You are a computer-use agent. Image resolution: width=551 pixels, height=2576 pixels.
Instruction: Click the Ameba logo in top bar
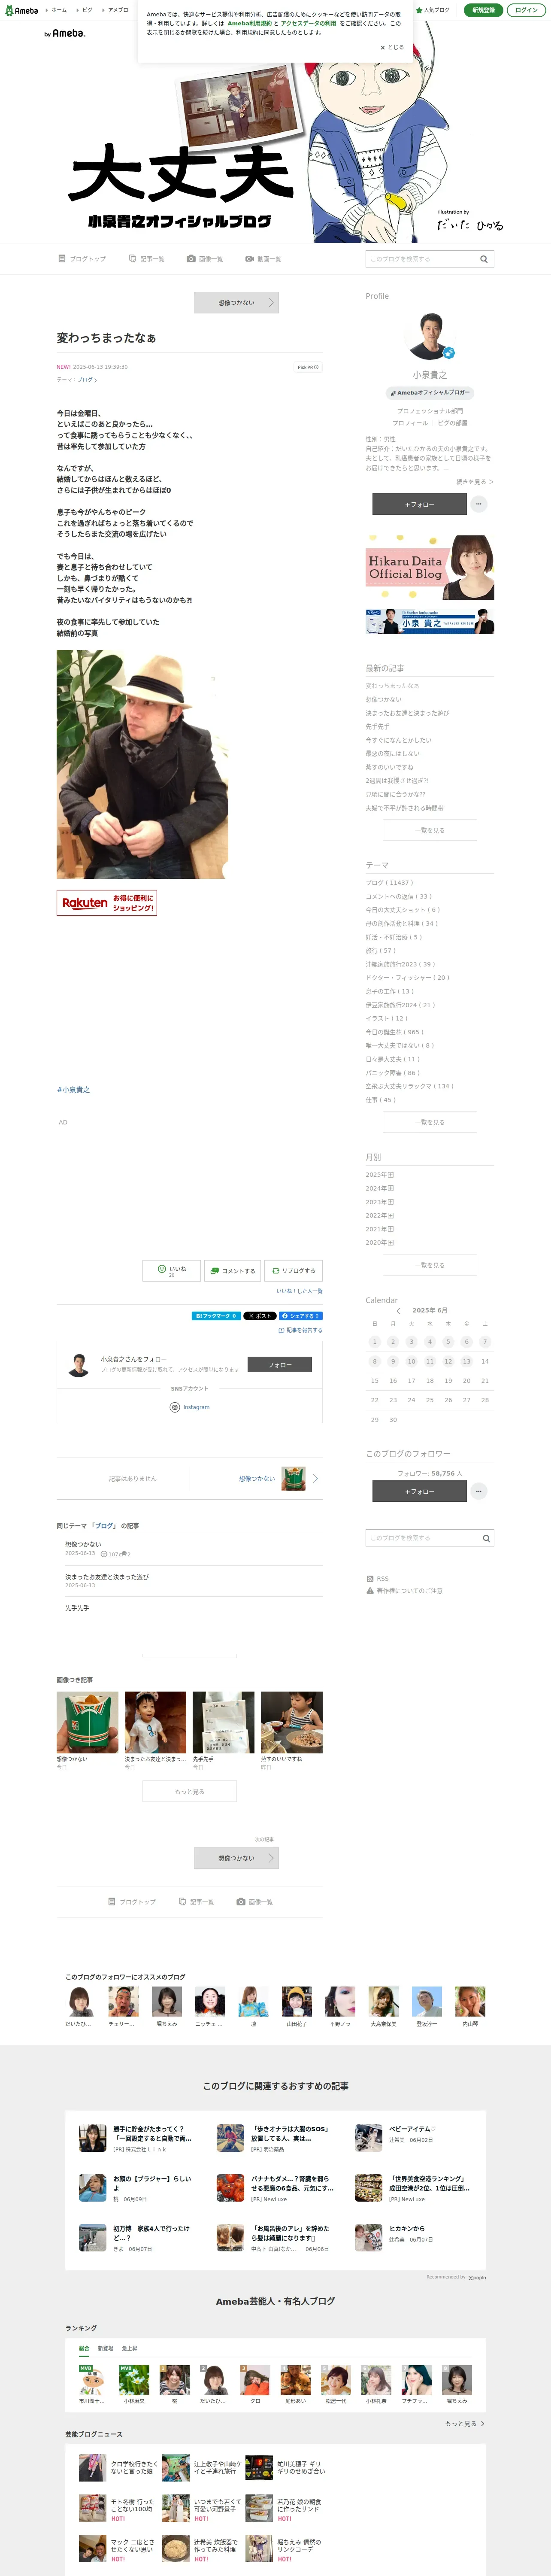pyautogui.click(x=22, y=10)
